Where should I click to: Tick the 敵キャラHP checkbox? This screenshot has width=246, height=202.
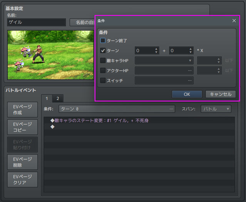[103, 60]
